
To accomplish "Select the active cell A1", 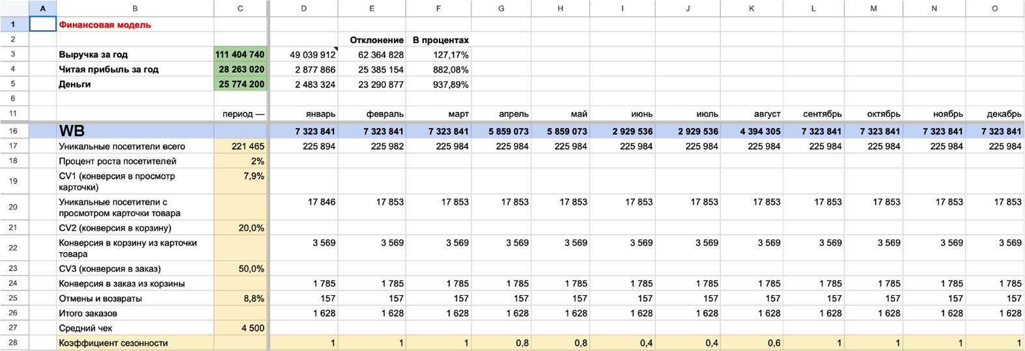I will tap(43, 25).
